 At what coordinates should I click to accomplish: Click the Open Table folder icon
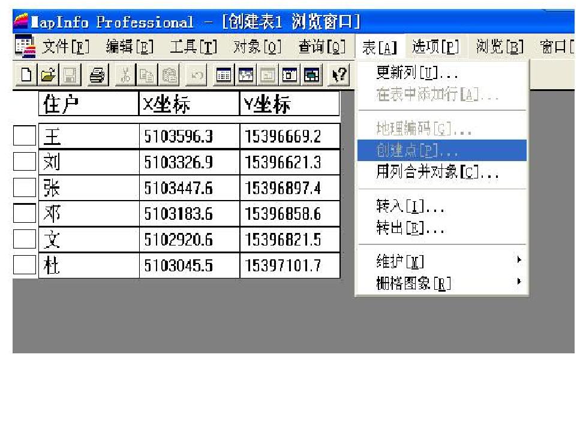[x=48, y=75]
